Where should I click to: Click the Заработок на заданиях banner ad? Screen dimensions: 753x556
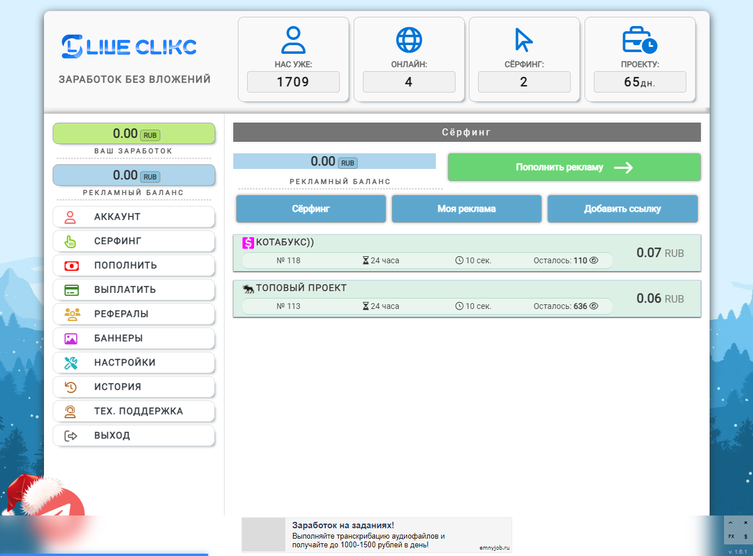tap(377, 535)
